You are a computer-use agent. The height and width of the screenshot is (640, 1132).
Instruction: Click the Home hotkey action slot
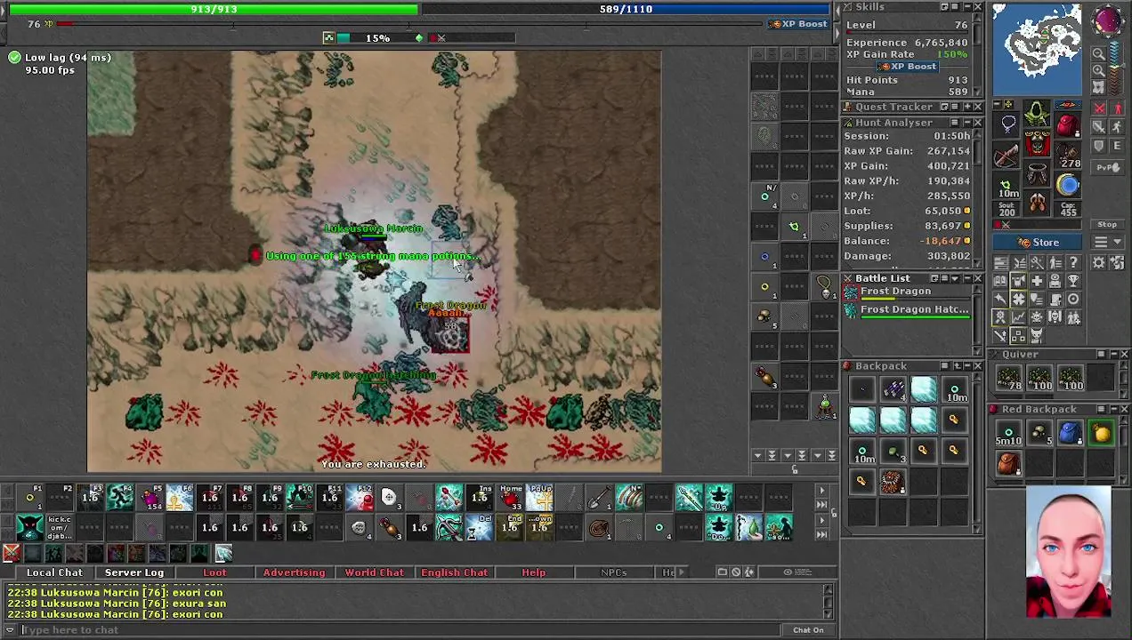click(510, 499)
